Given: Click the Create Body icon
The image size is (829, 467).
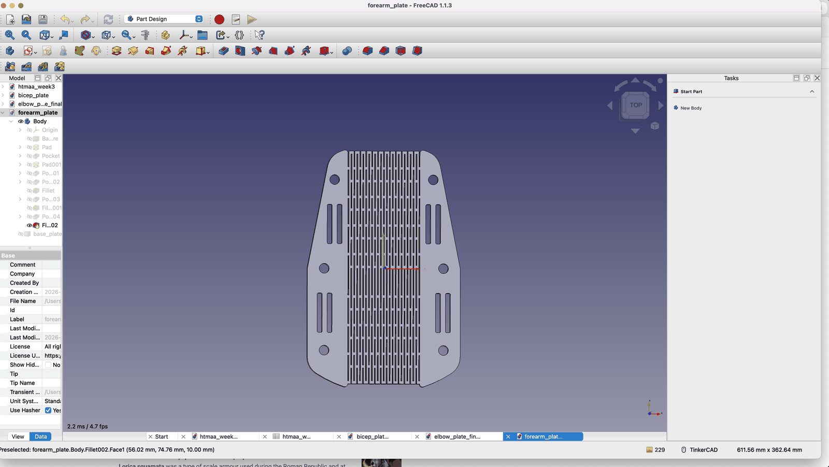Looking at the screenshot, I should [x=10, y=51].
